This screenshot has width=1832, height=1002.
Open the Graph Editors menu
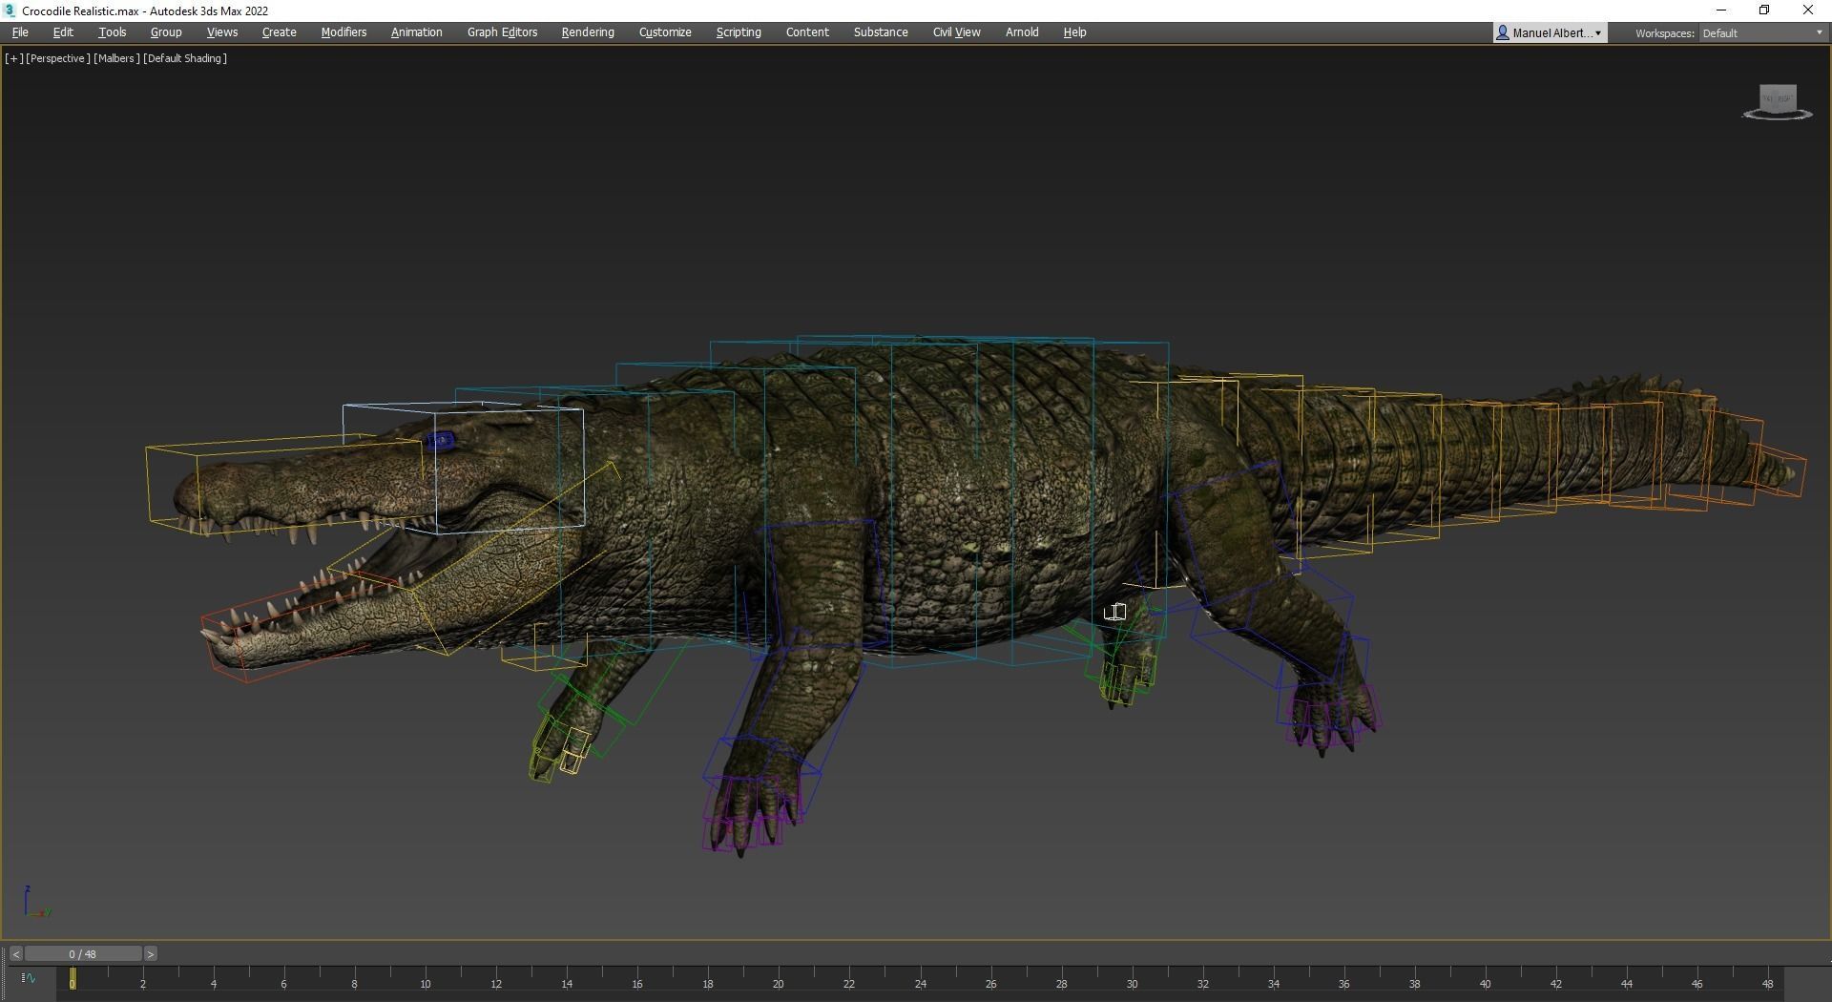click(x=502, y=32)
